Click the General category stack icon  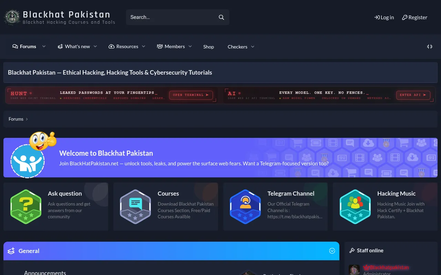point(11,251)
